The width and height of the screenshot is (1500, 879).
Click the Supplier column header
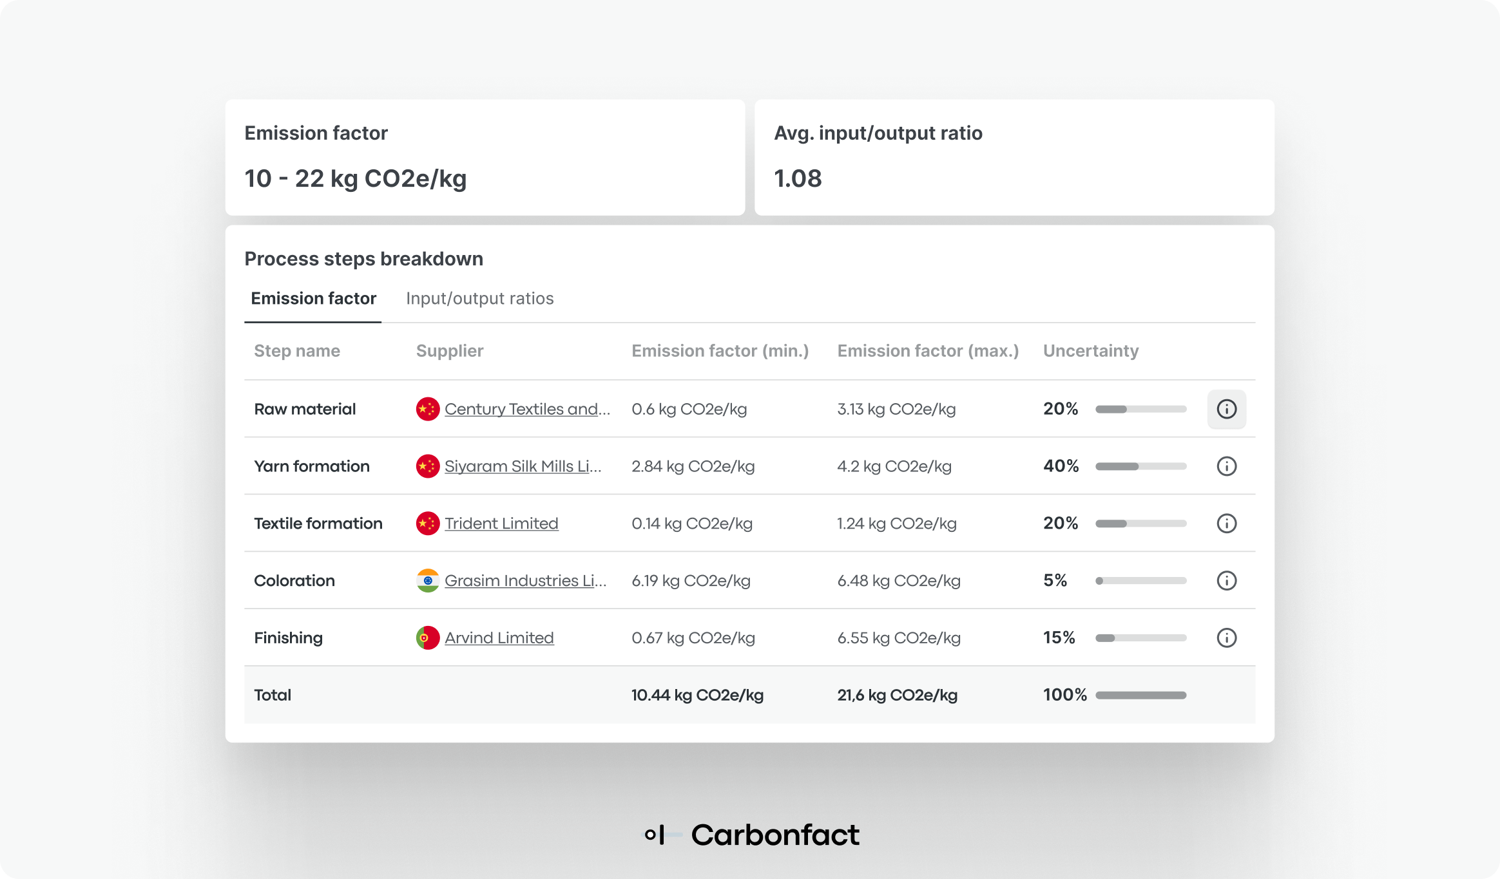(450, 351)
